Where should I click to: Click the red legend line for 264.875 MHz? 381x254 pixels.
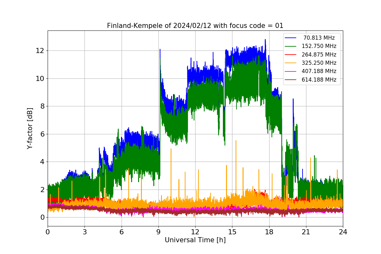coord(291,55)
